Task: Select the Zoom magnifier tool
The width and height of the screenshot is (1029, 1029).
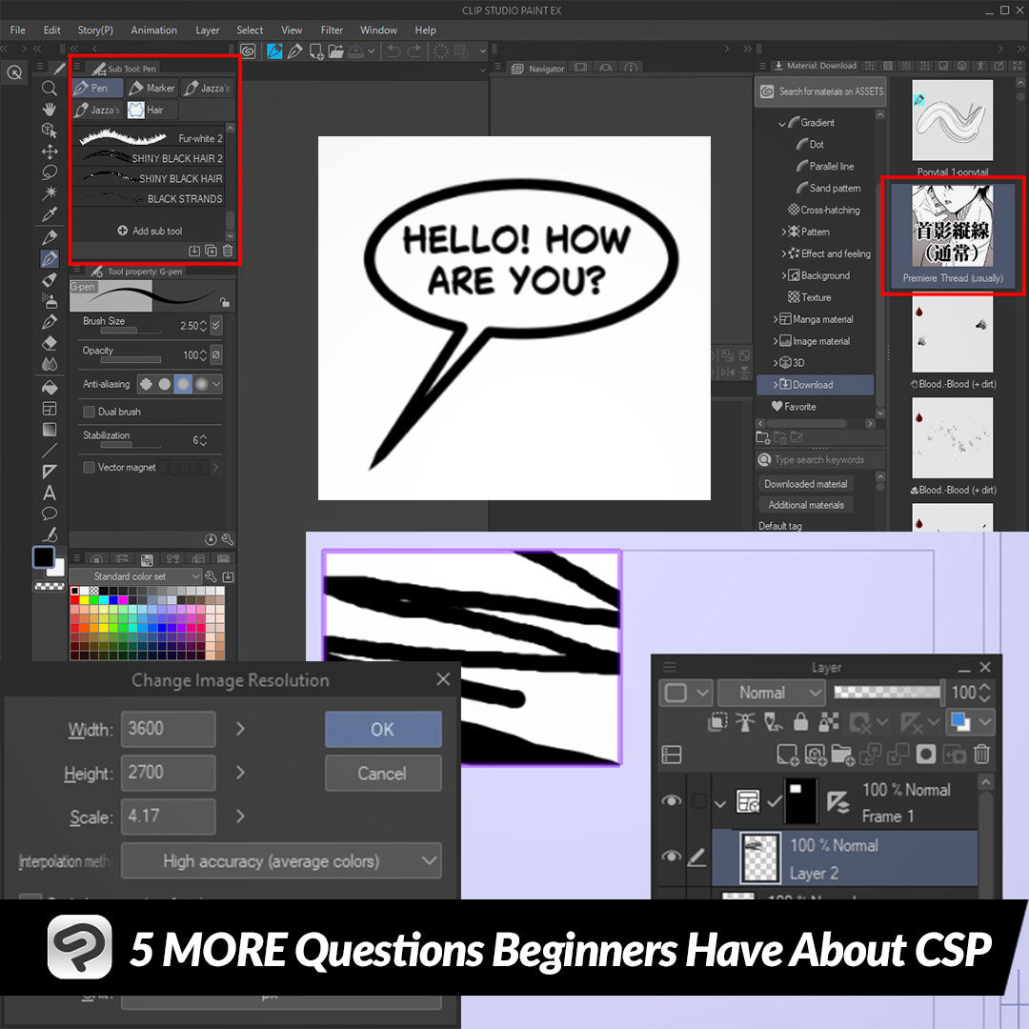Action: coord(50,89)
